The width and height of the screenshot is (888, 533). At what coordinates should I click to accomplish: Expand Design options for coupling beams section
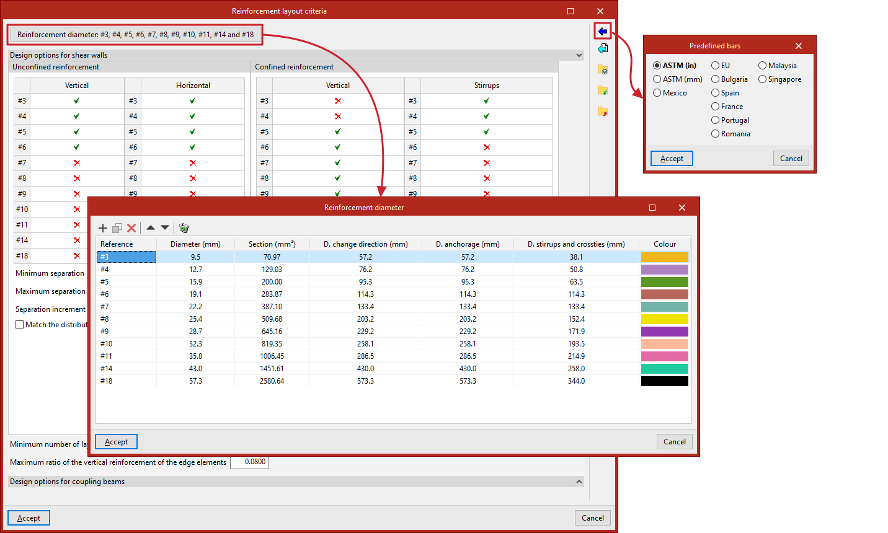[x=579, y=482]
